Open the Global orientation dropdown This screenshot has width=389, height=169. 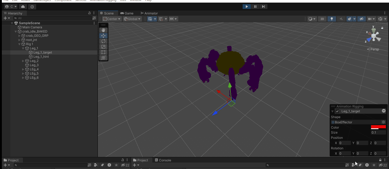tap(132, 19)
